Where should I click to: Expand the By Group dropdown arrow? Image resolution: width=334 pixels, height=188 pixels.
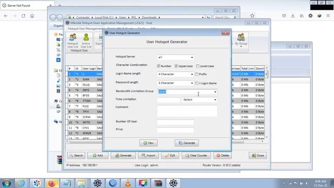241,46
